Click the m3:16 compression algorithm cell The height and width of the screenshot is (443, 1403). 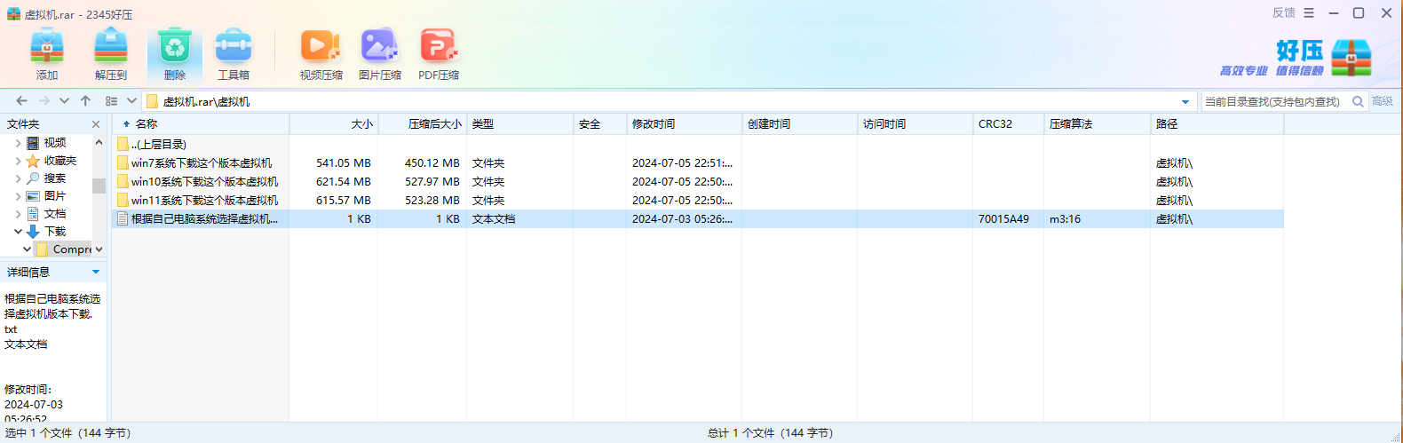click(x=1065, y=219)
